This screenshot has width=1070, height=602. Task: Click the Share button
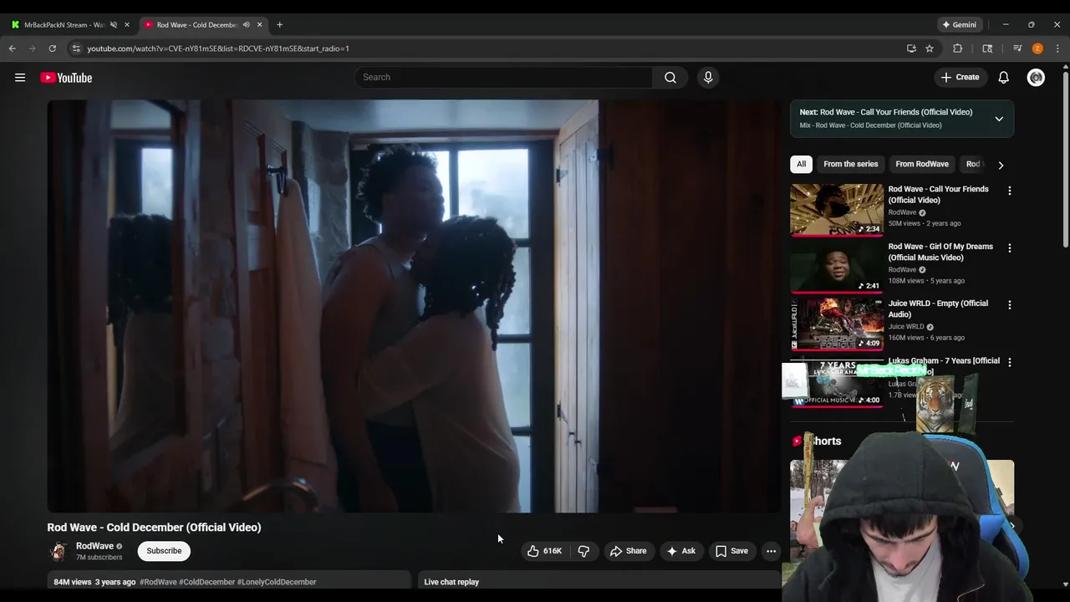[628, 551]
